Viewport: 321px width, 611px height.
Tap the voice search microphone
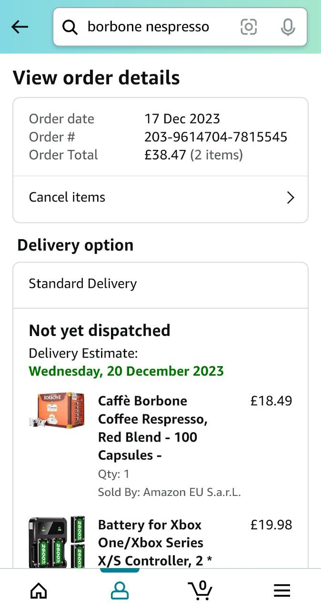pyautogui.click(x=288, y=27)
